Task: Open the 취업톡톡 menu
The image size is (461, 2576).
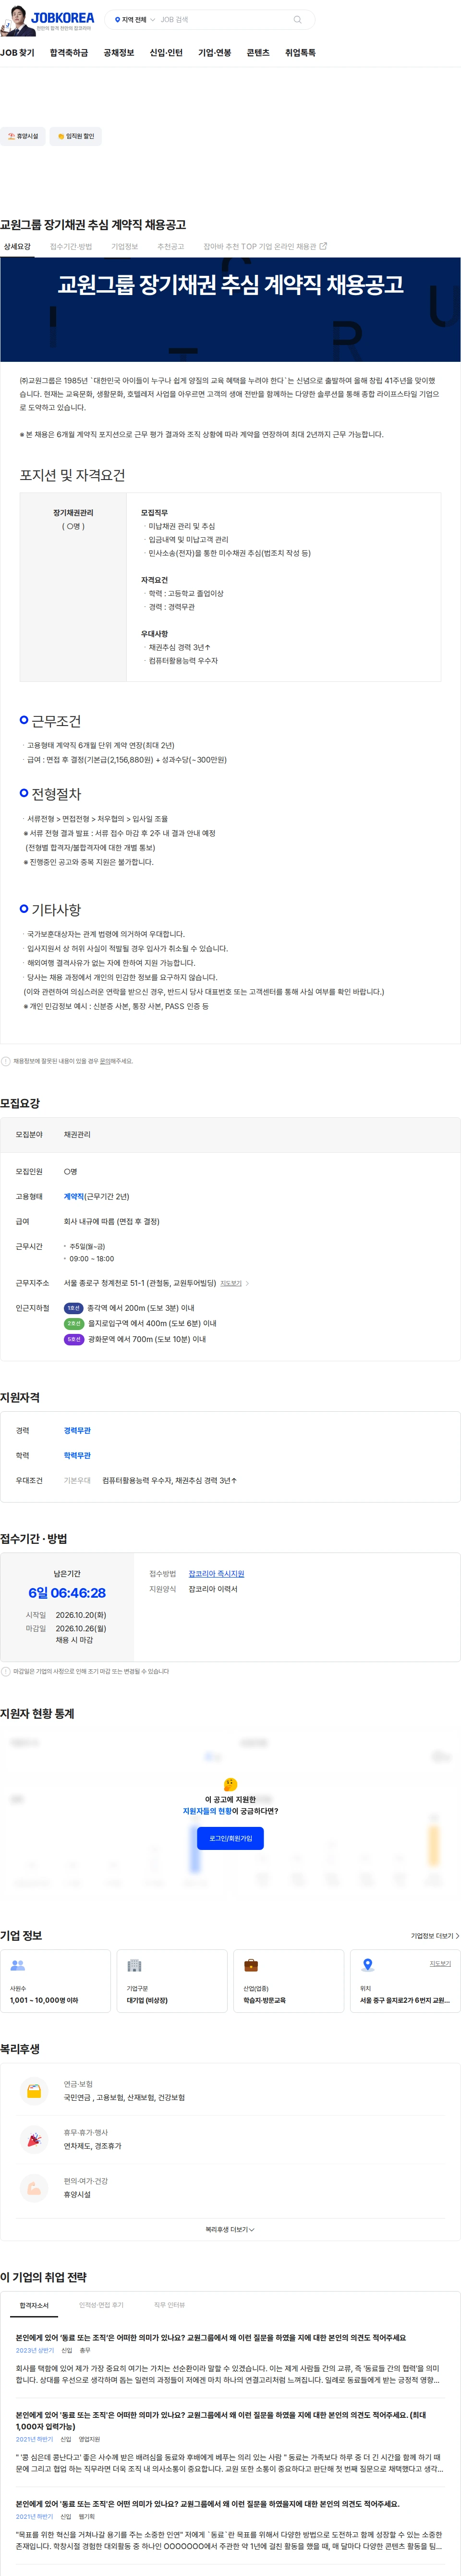Action: click(300, 53)
